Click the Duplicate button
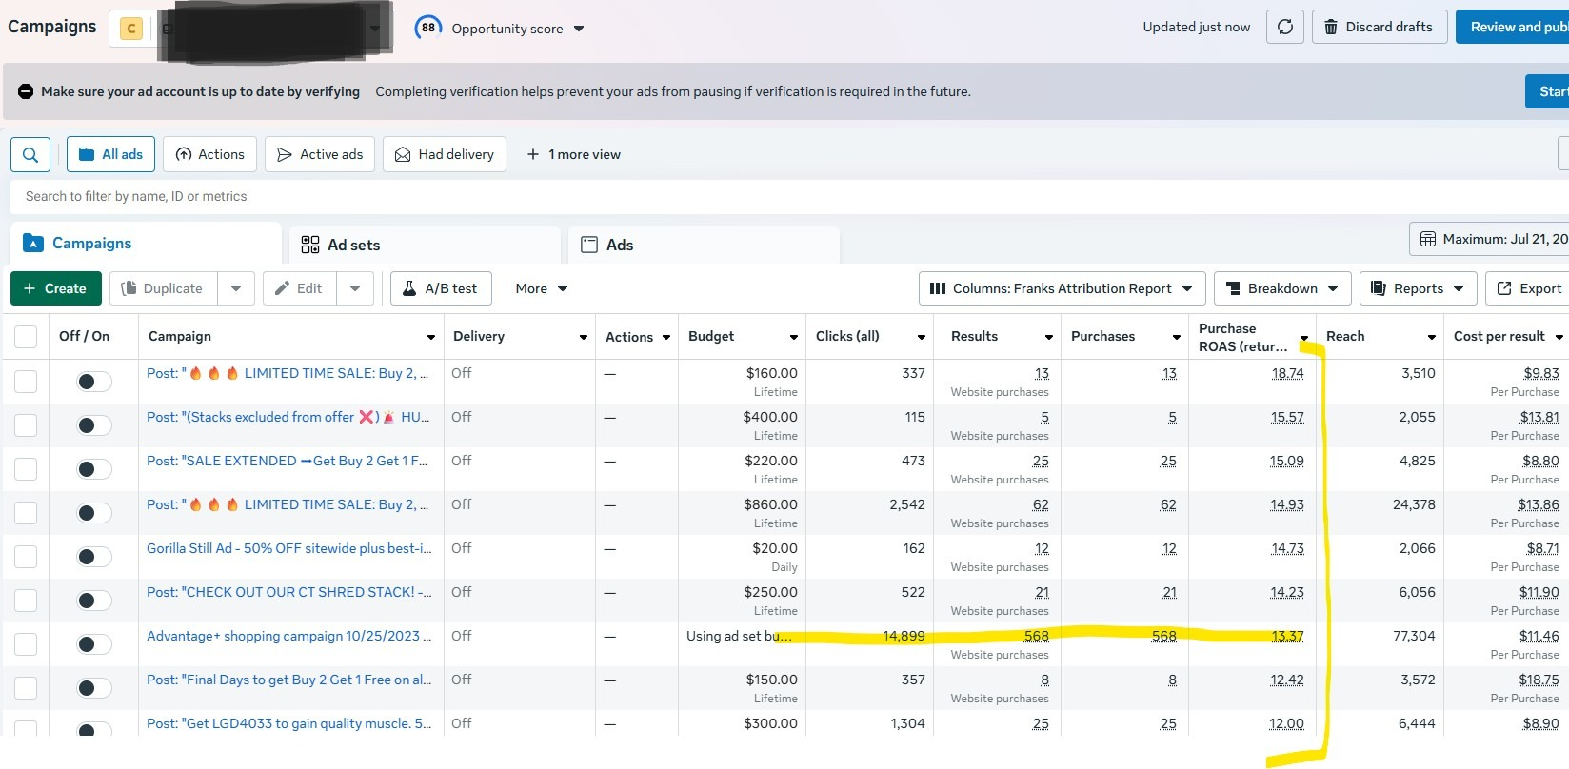The height and width of the screenshot is (769, 1569). [x=163, y=288]
